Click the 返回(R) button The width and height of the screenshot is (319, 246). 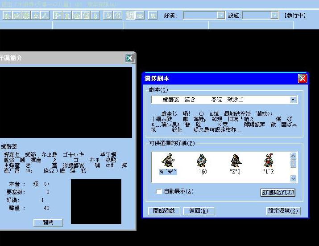[x=199, y=211]
